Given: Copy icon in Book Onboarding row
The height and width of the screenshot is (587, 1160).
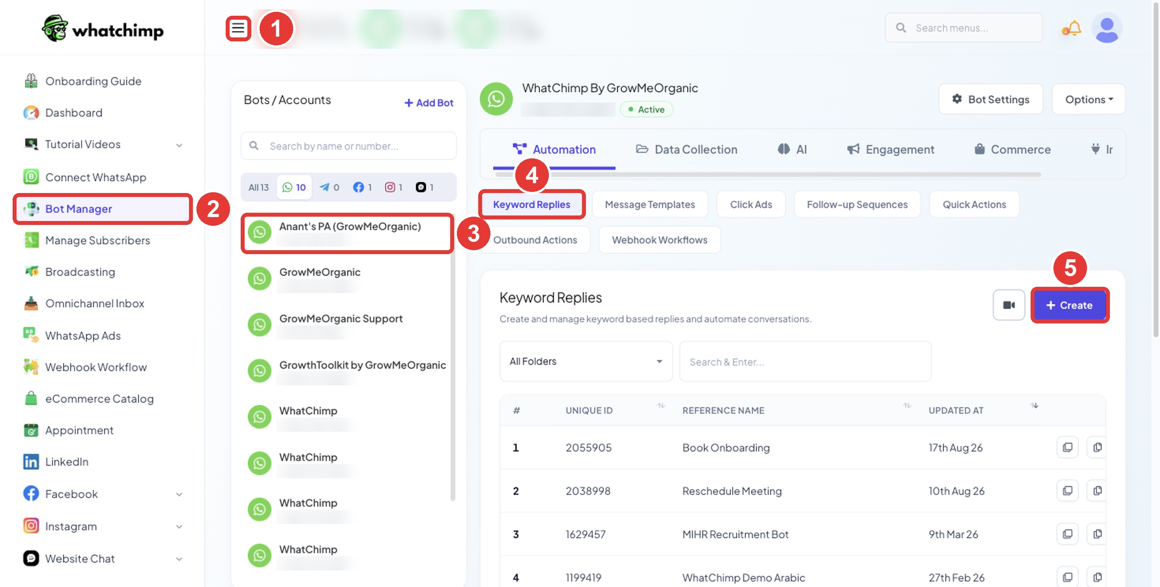Looking at the screenshot, I should [x=1067, y=448].
